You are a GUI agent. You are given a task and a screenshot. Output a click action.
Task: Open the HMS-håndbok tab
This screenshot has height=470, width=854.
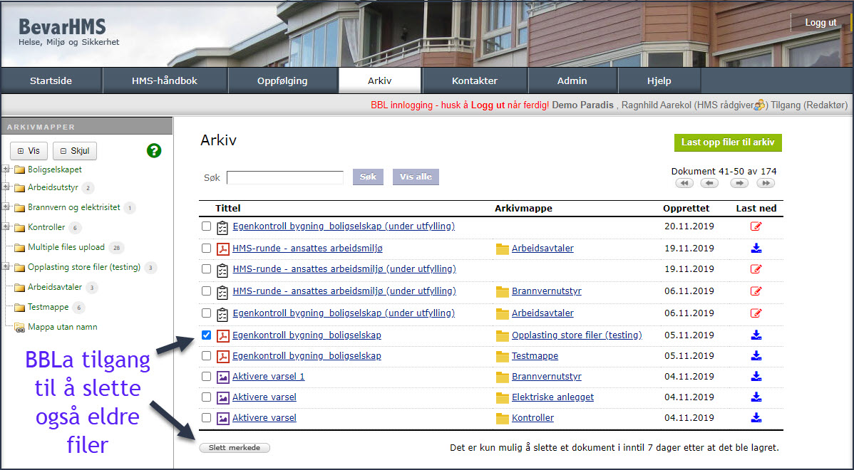[165, 80]
